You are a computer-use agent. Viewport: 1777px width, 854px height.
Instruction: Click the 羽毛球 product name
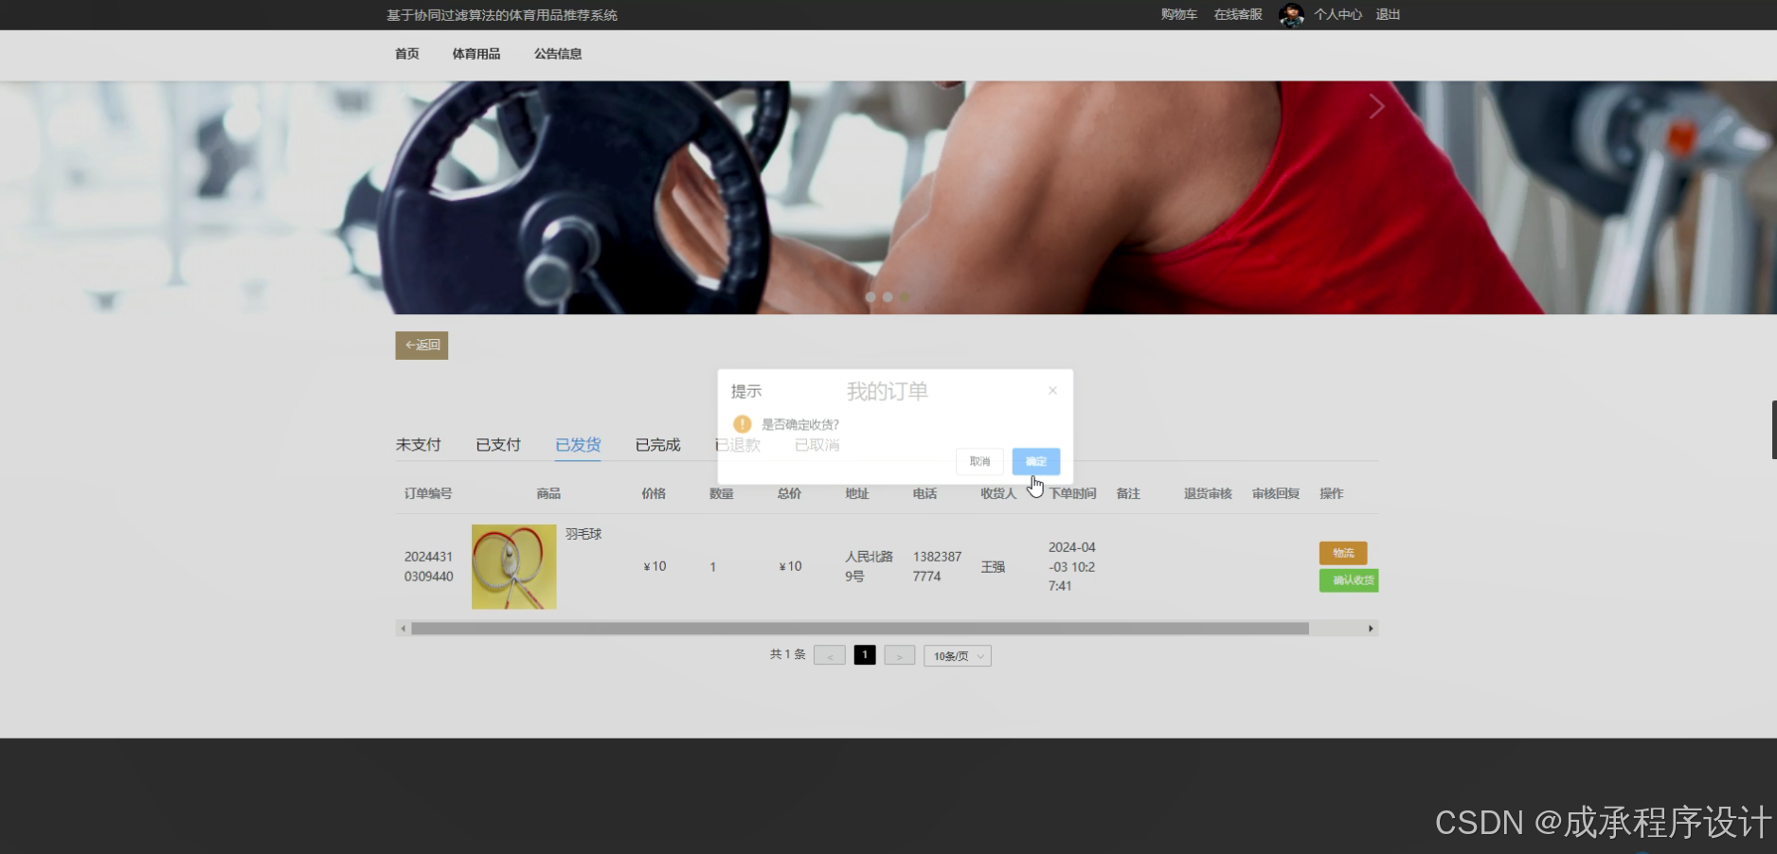(x=583, y=534)
